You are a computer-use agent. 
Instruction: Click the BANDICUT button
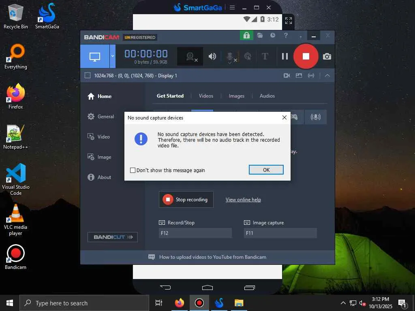click(113, 237)
